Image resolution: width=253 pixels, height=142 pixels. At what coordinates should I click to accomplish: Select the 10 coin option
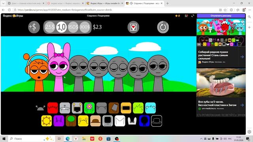point(62,27)
